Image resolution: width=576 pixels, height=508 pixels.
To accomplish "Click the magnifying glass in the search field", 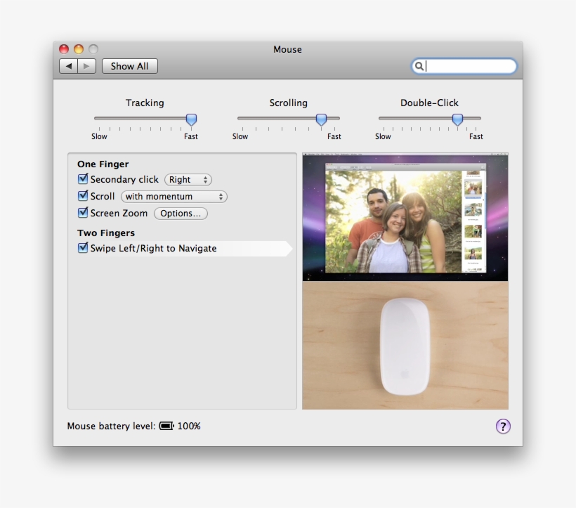I will pos(419,66).
